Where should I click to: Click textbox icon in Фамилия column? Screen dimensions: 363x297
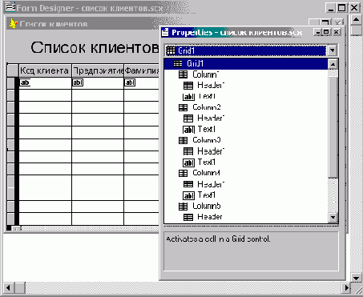(130, 82)
